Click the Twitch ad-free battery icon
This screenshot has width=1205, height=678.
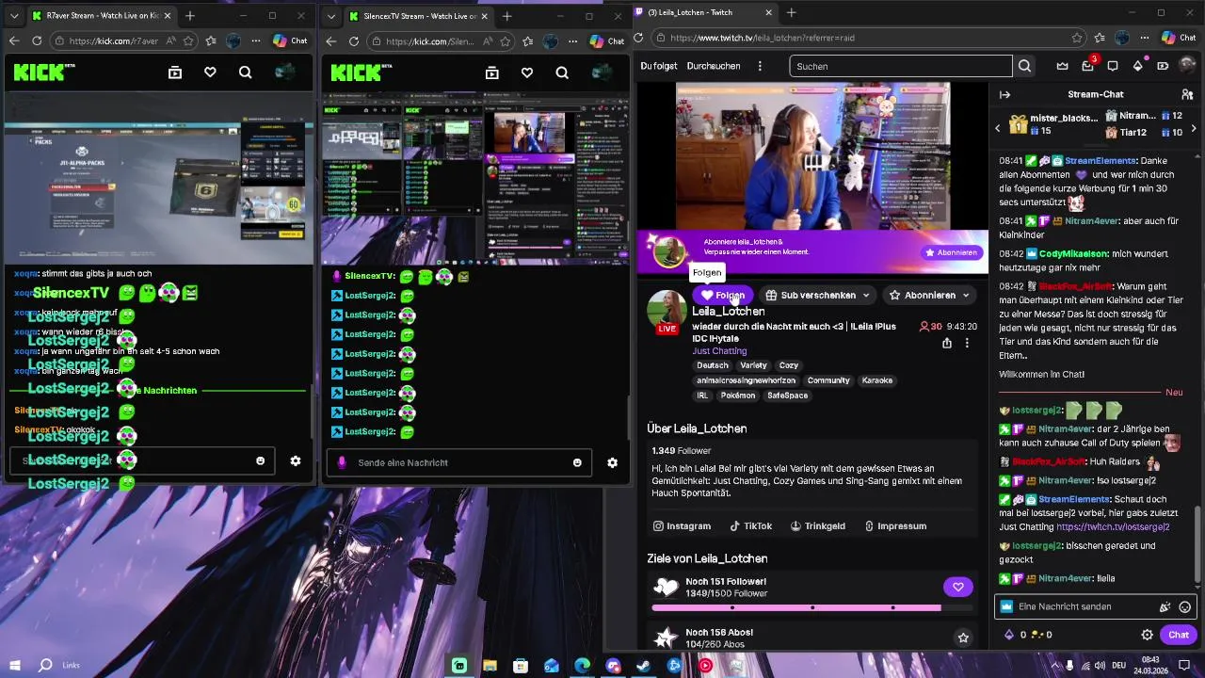(x=1163, y=66)
